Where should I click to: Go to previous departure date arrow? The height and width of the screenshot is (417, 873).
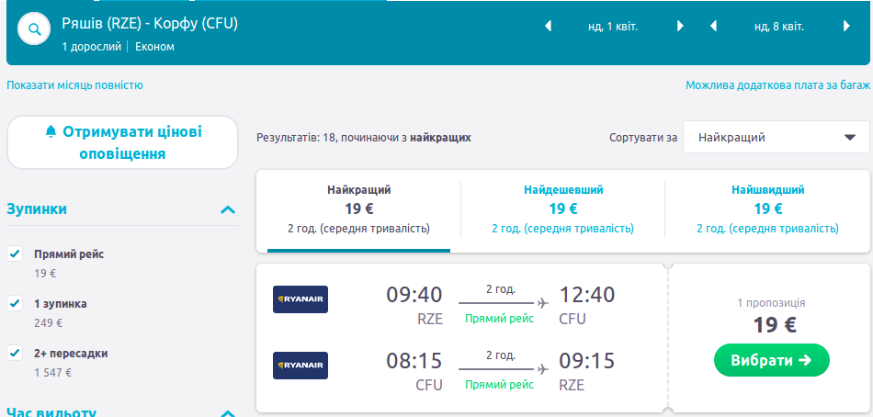(549, 27)
